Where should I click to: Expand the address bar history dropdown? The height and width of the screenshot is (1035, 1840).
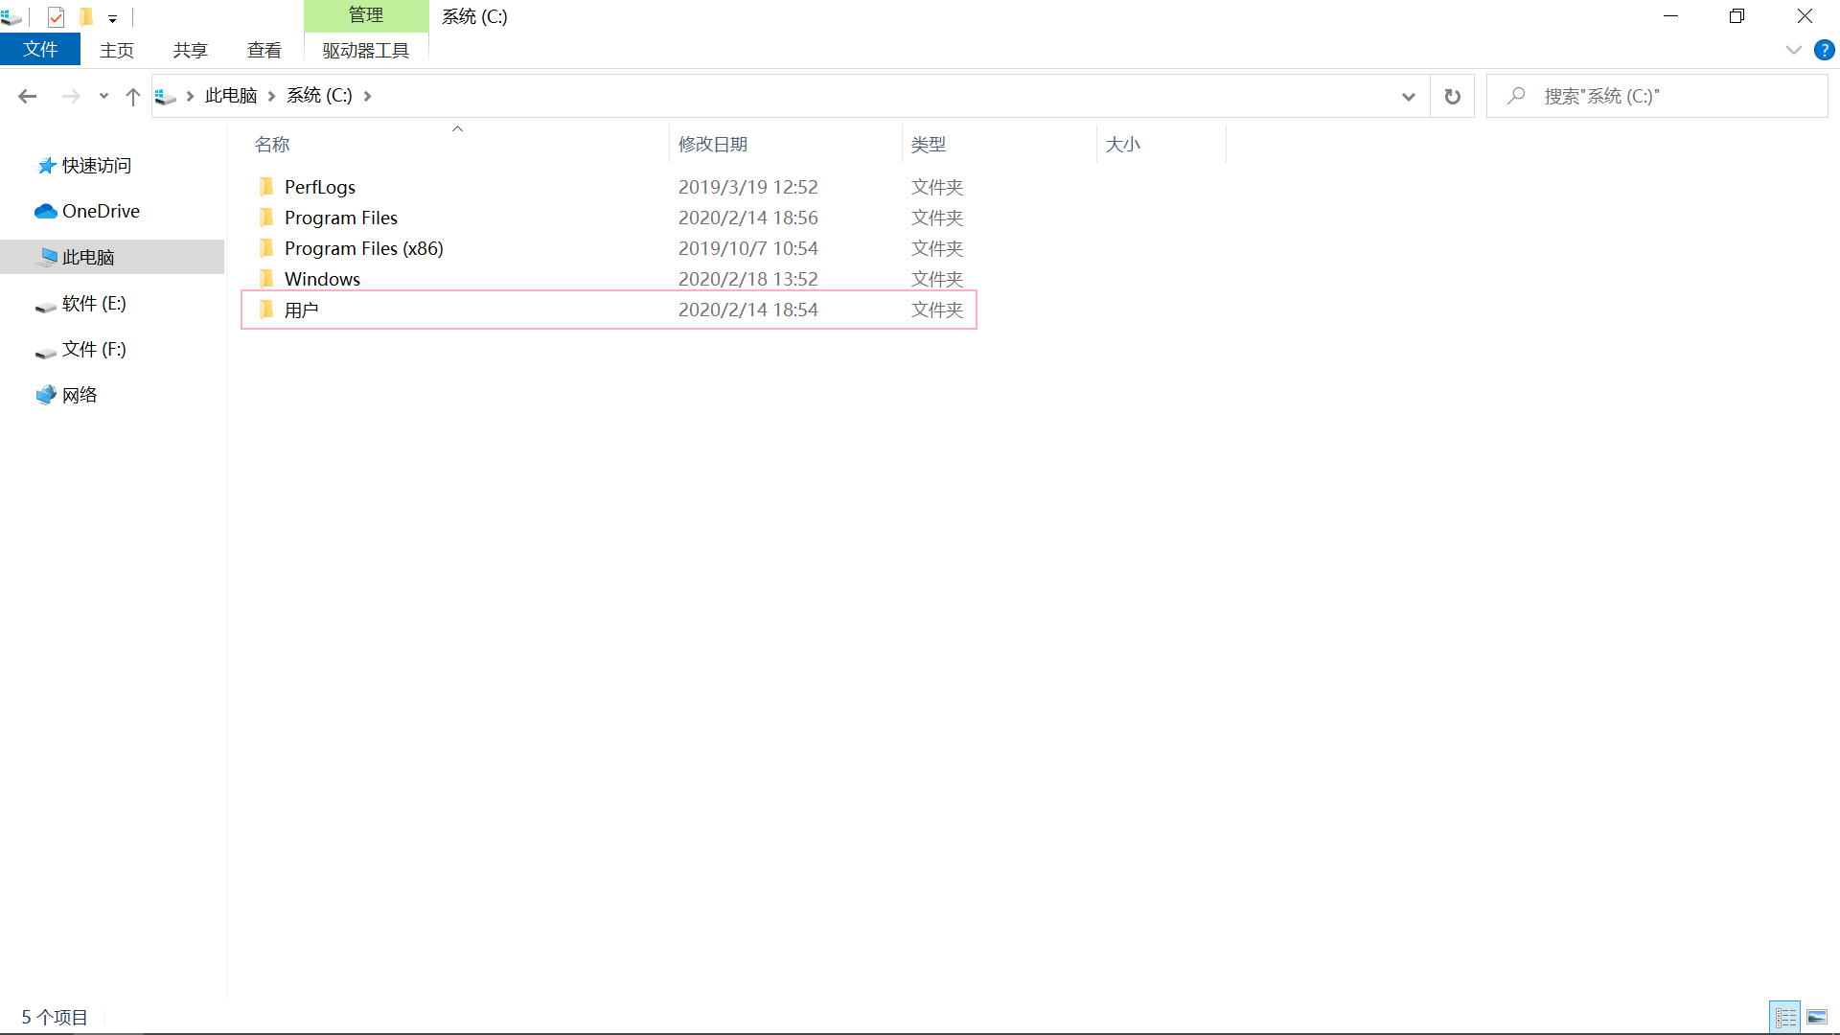1408,96
